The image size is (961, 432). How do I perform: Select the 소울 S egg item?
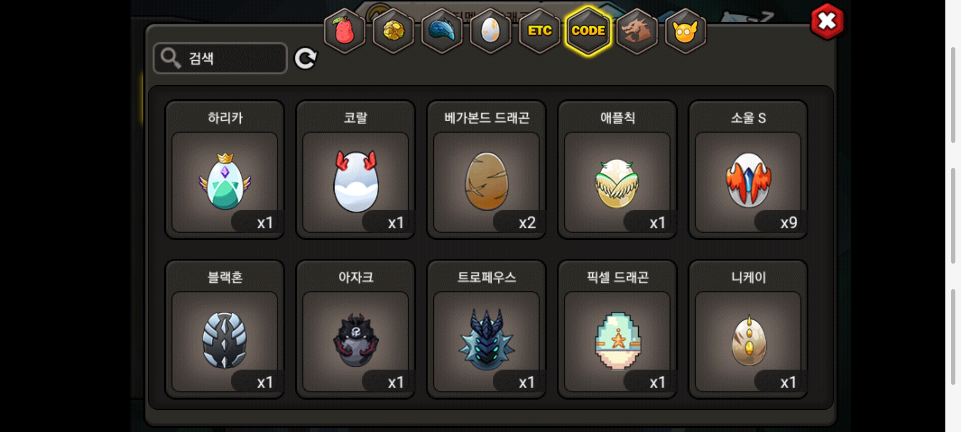[x=748, y=170]
